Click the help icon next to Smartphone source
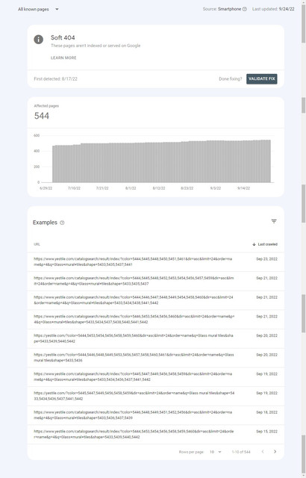The image size is (306, 478). point(245,9)
